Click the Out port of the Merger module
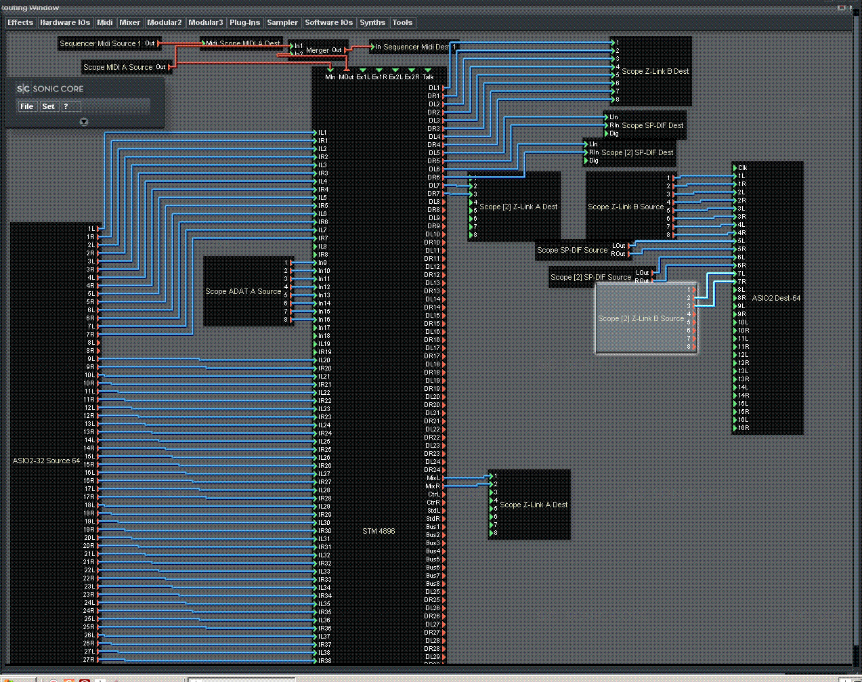Viewport: 862px width, 682px height. [345, 50]
